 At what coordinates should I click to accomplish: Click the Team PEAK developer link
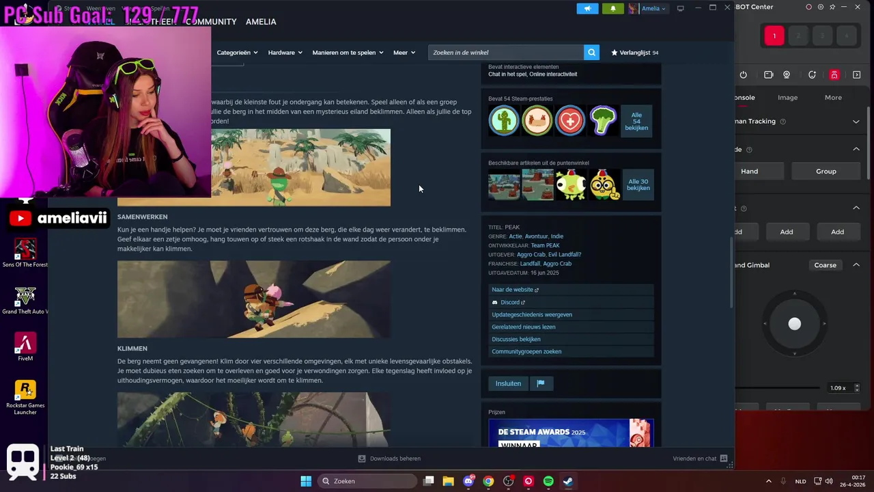click(545, 245)
